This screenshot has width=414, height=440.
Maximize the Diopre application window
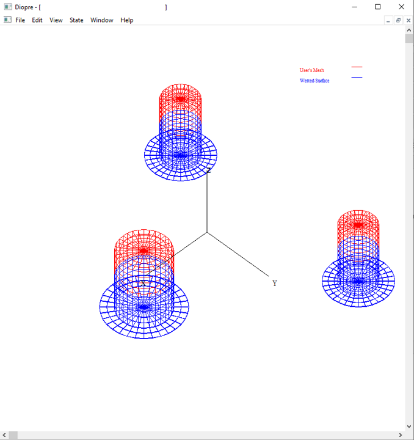pos(377,7)
